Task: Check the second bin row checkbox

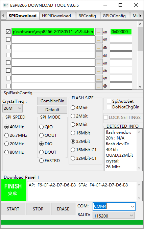Action: [x=8, y=39]
